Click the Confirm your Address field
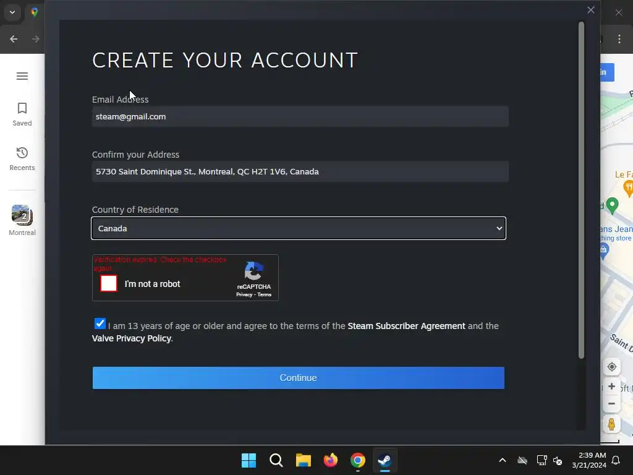 click(x=300, y=172)
